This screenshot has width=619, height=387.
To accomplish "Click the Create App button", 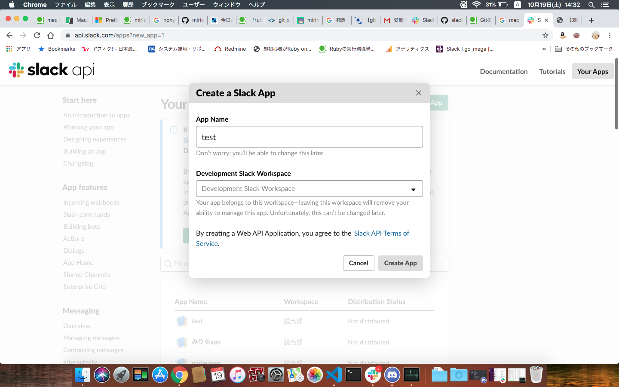I will pos(401,263).
